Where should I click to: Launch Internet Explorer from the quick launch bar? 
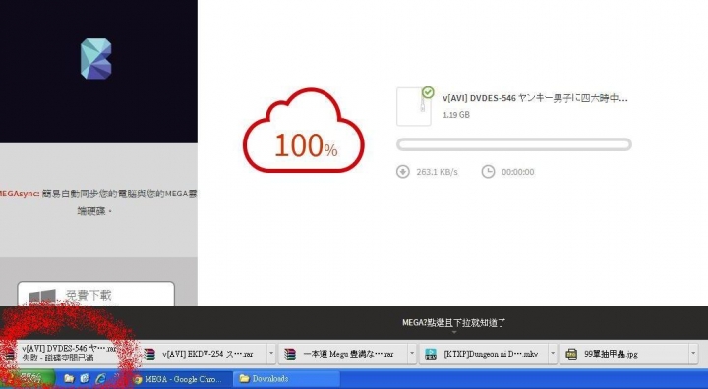coord(100,378)
